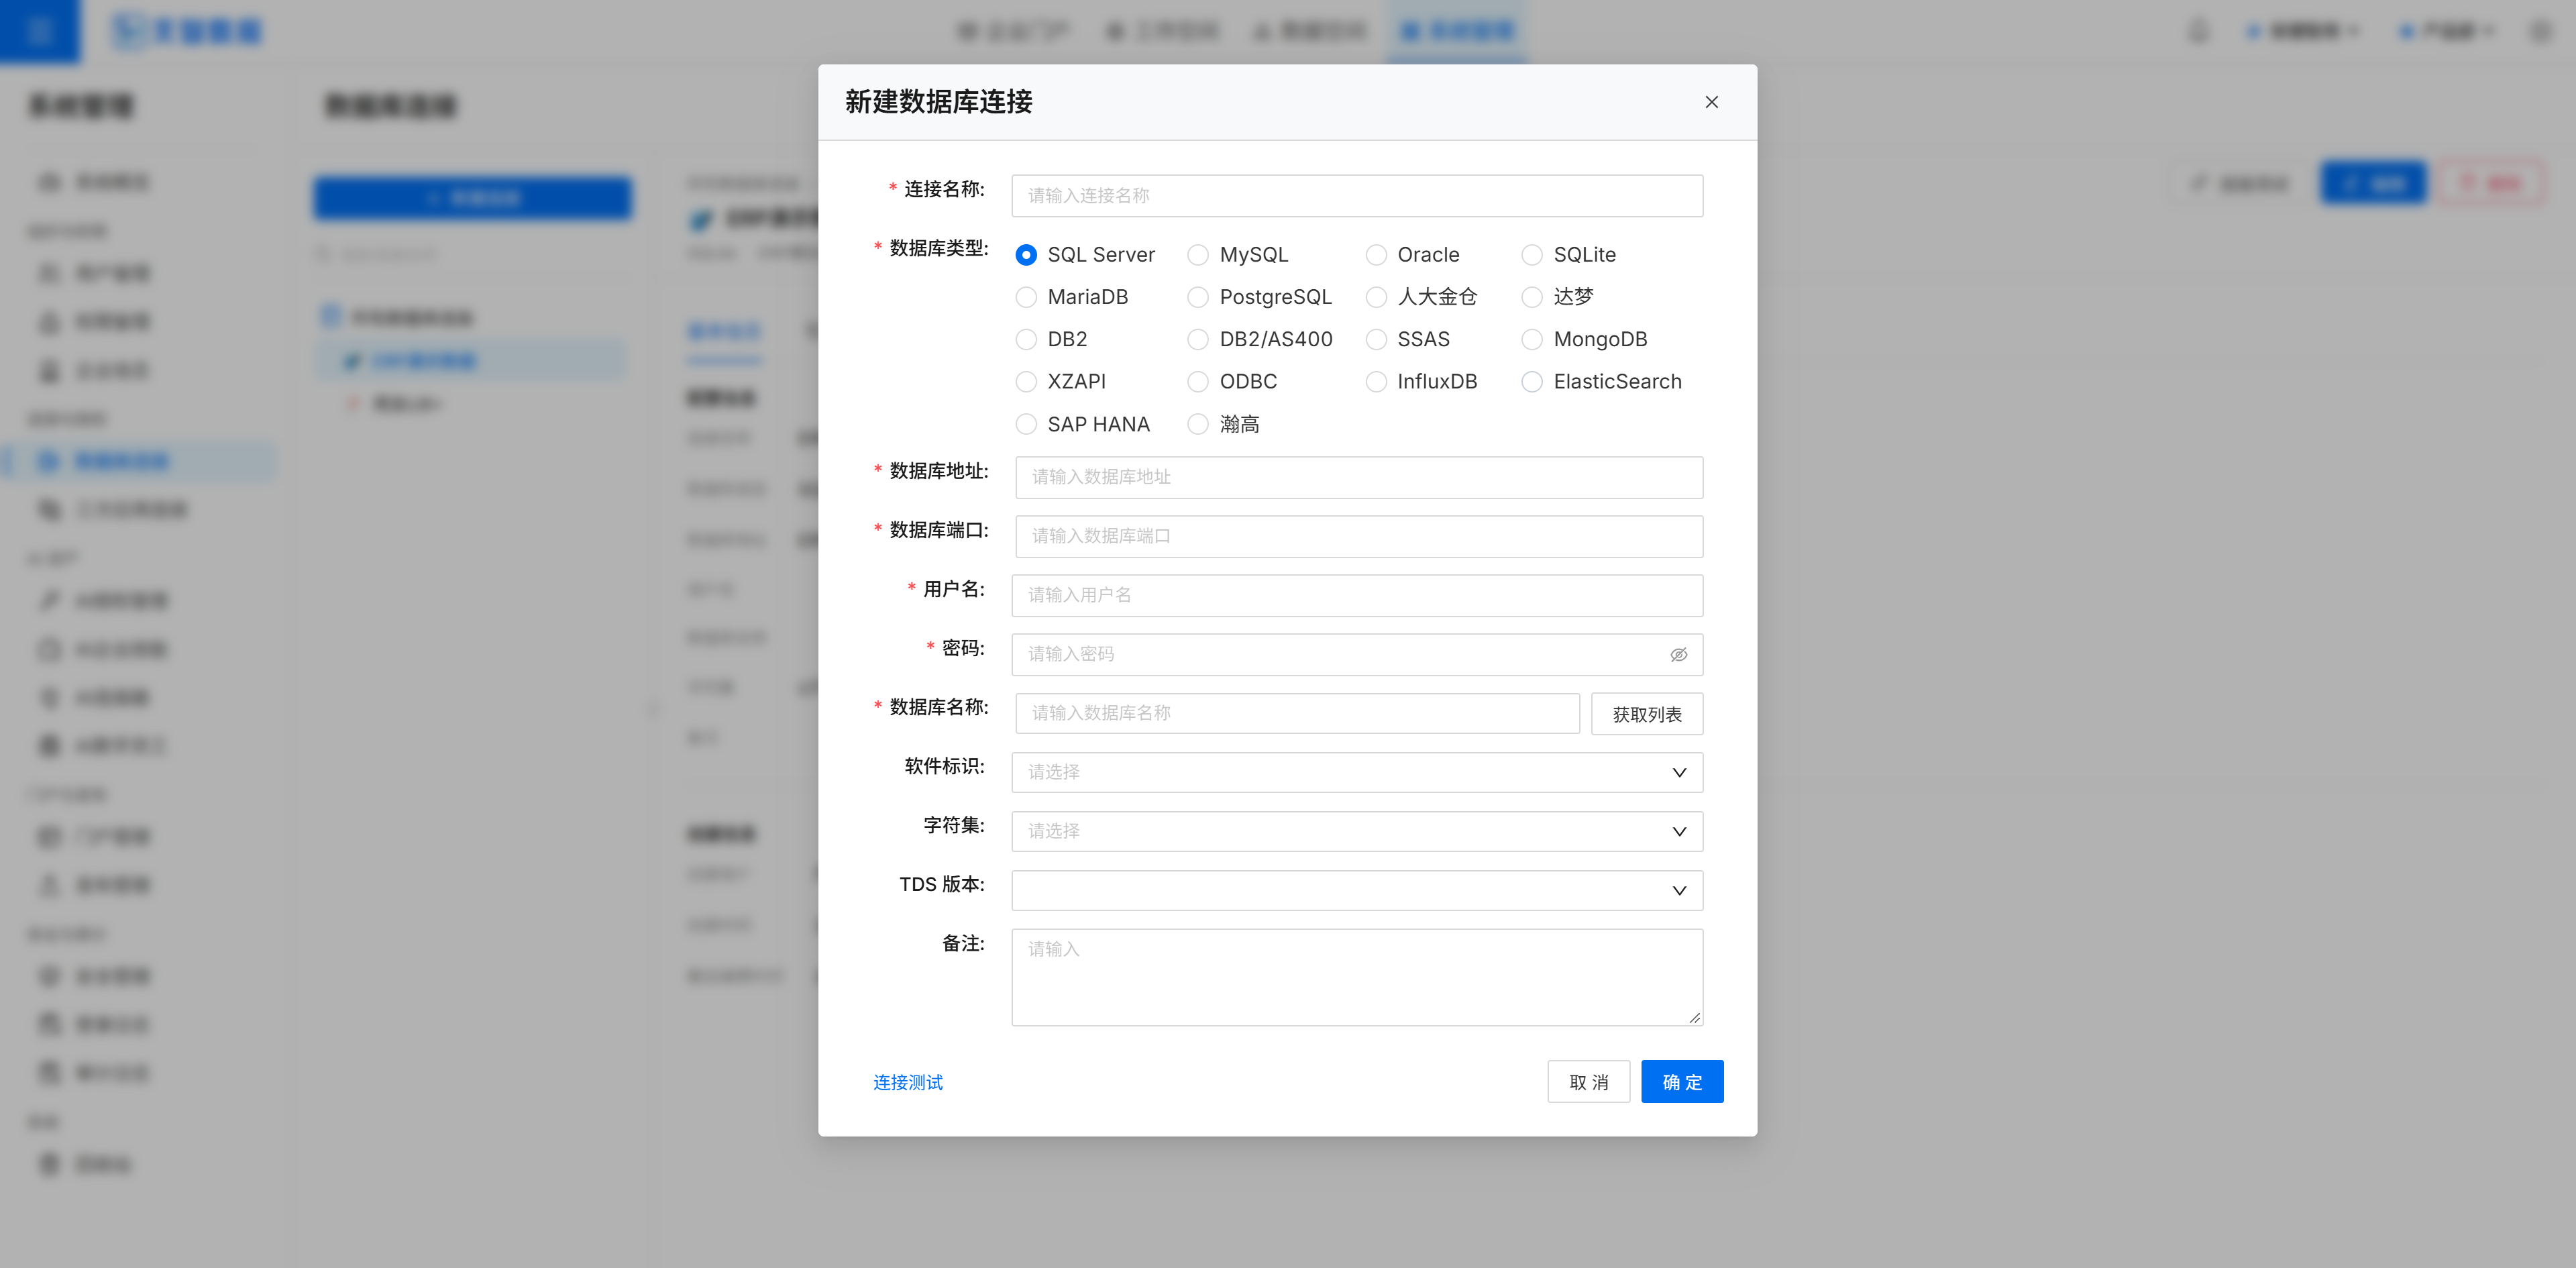
Task: Choose ElasticSearch database type
Action: (x=1532, y=381)
